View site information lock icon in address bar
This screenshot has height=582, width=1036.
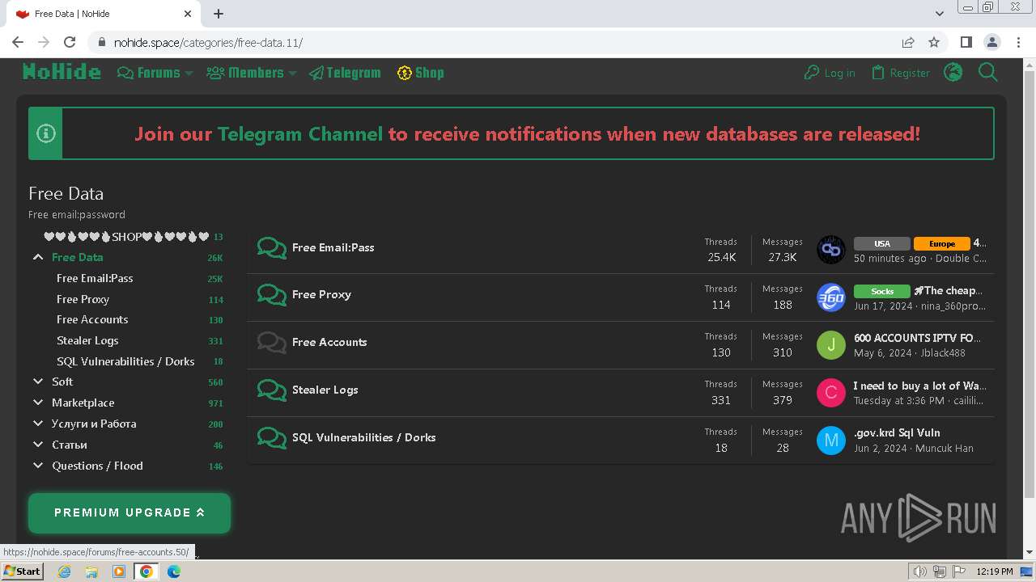click(x=102, y=42)
